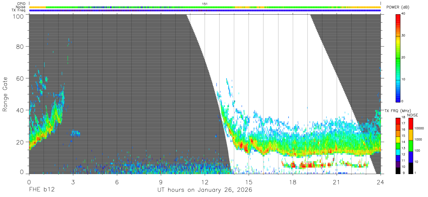Click the x-axis tick label 15
The image size is (428, 197).
coord(249,182)
